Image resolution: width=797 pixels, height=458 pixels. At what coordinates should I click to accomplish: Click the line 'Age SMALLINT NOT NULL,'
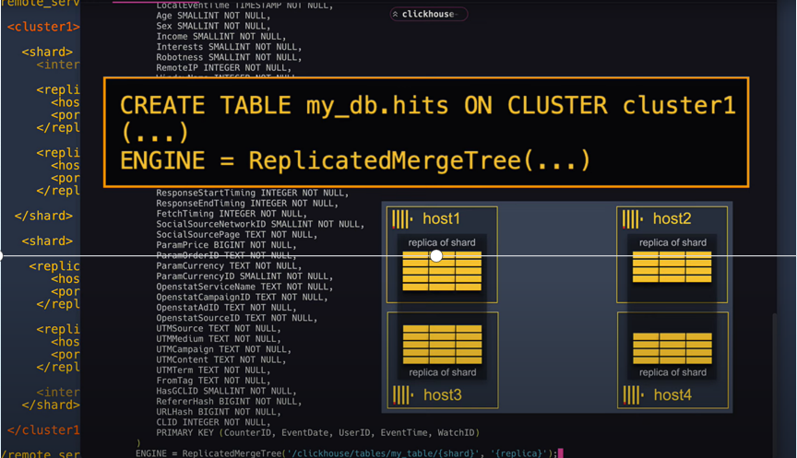213,16
